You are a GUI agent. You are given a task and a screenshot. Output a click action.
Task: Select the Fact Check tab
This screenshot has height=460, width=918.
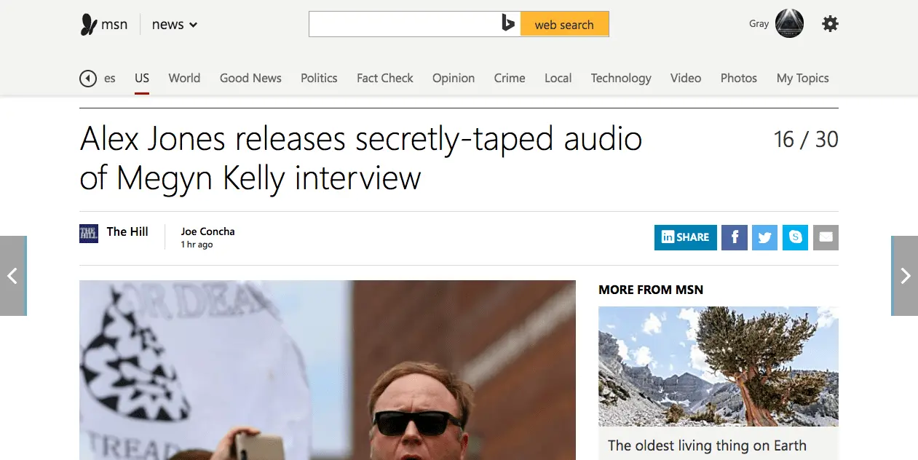(x=384, y=78)
